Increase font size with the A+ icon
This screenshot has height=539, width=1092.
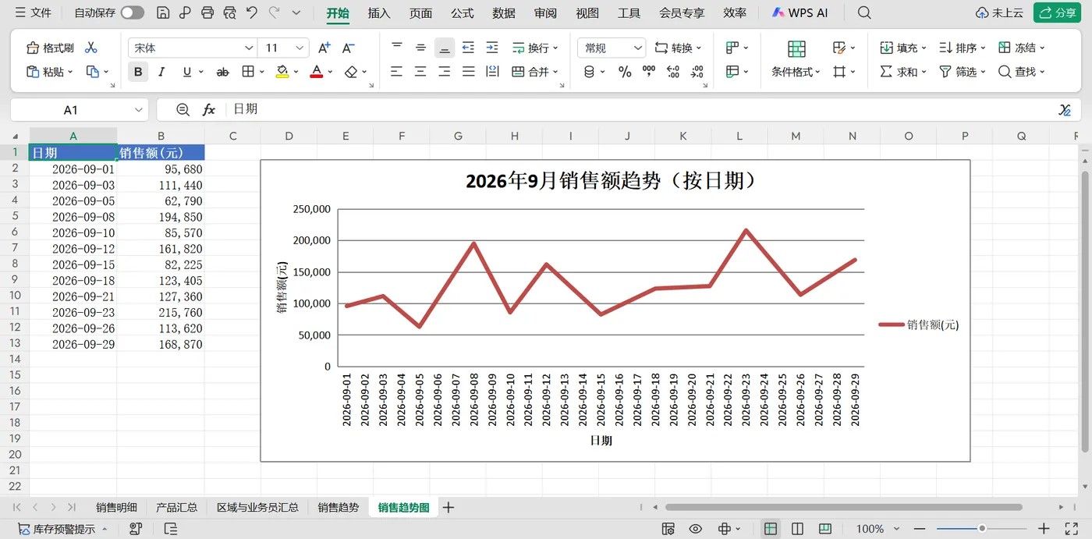tap(324, 48)
